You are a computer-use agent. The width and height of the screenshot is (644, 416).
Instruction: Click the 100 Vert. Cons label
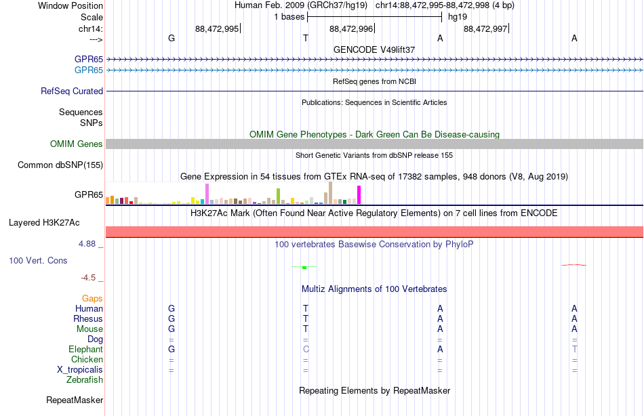[38, 260]
